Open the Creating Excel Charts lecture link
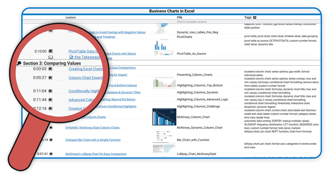Viewport: 336px width, 176px height. (86, 69)
